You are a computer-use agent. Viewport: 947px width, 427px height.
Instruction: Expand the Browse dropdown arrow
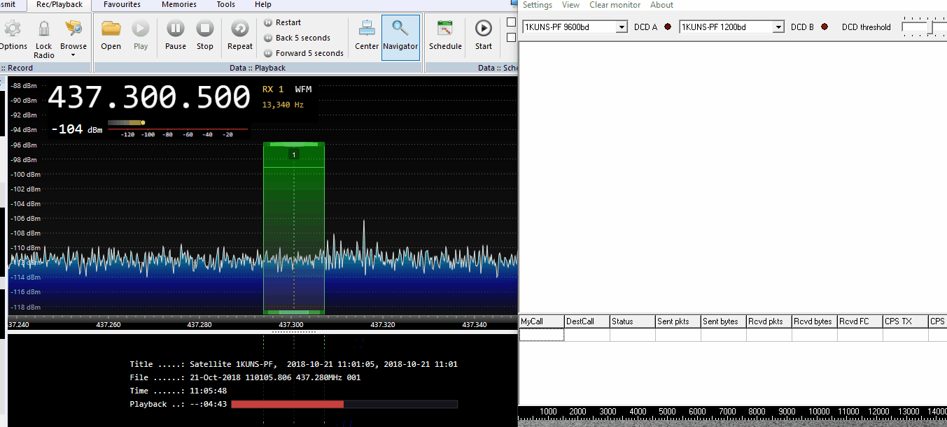[73, 55]
